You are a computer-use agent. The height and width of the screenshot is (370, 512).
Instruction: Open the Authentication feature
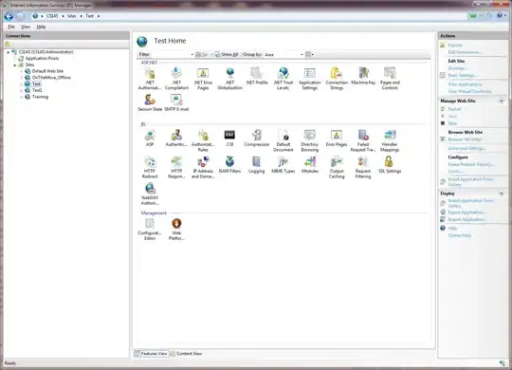[x=176, y=138]
